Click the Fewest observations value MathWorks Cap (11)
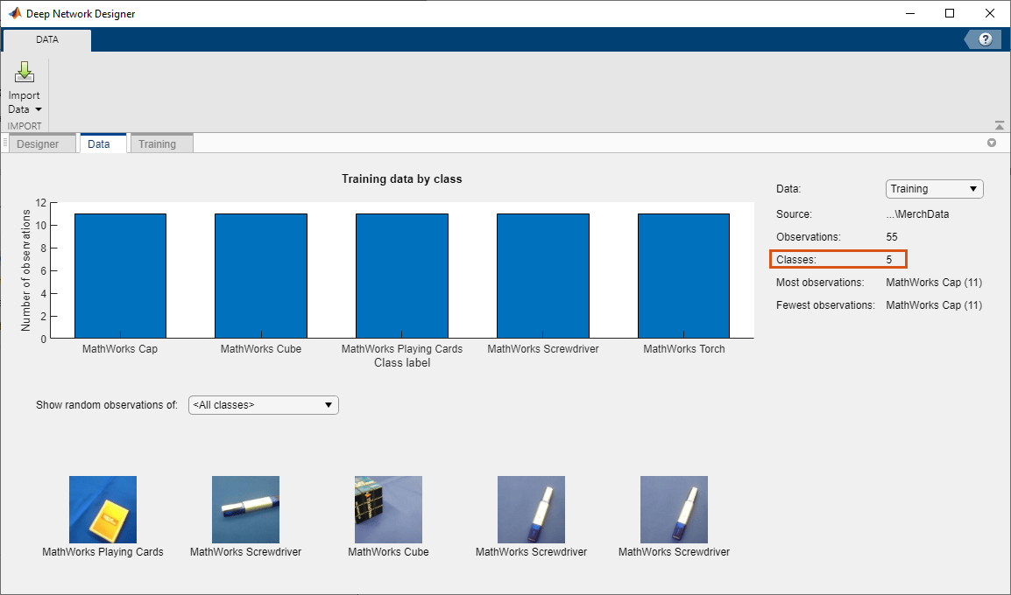 coord(934,305)
